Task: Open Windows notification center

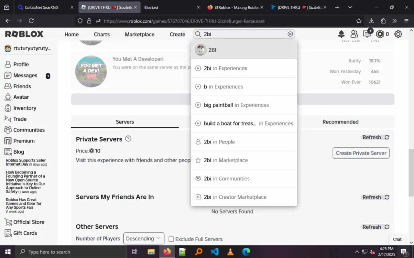Action: click(x=404, y=252)
